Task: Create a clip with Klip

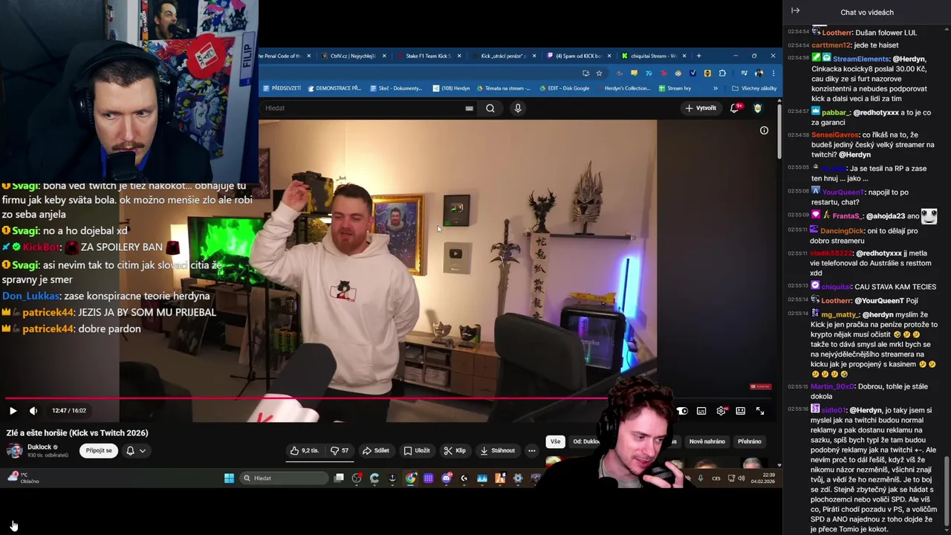Action: tap(455, 450)
